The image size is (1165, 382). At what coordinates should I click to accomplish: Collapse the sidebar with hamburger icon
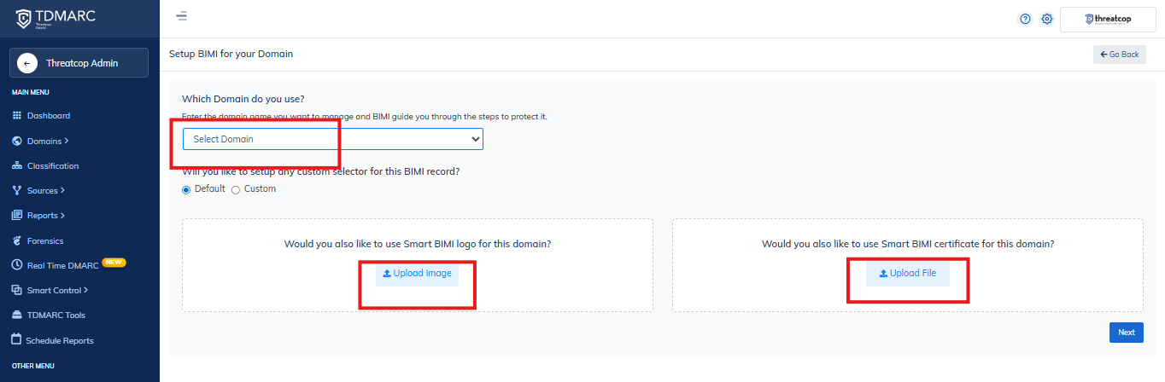click(x=181, y=16)
